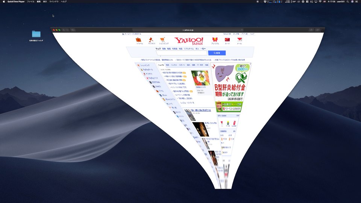Click the Safari back button
This screenshot has width=361, height=203.
point(64,30)
